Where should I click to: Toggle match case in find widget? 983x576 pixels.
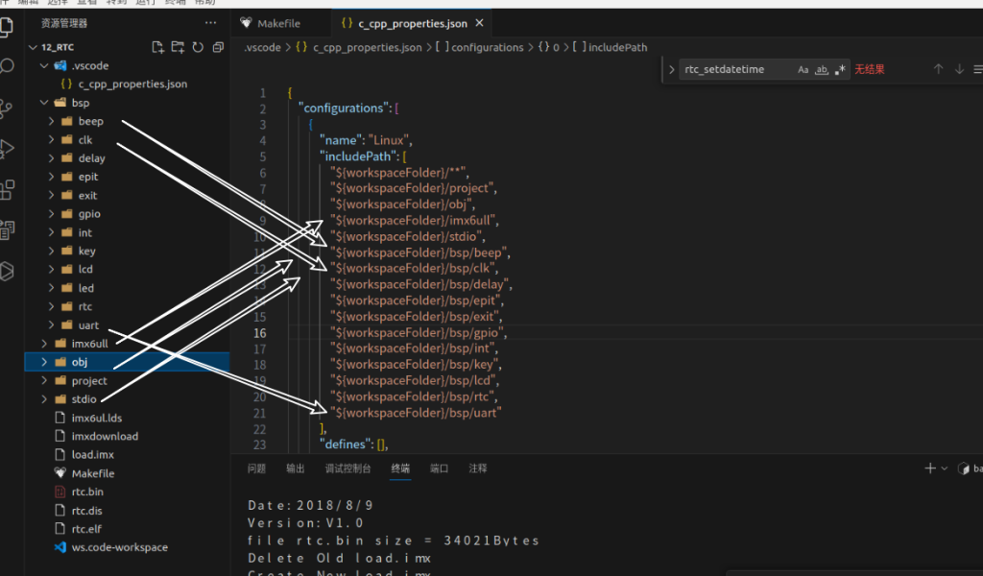tap(803, 69)
